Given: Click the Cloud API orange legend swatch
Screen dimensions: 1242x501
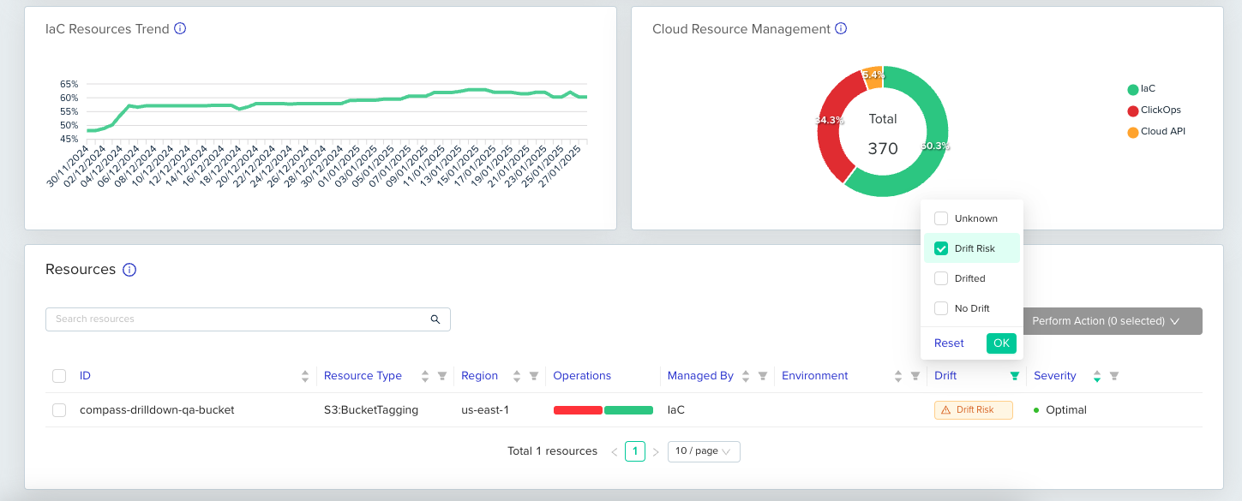Looking at the screenshot, I should 1133,132.
